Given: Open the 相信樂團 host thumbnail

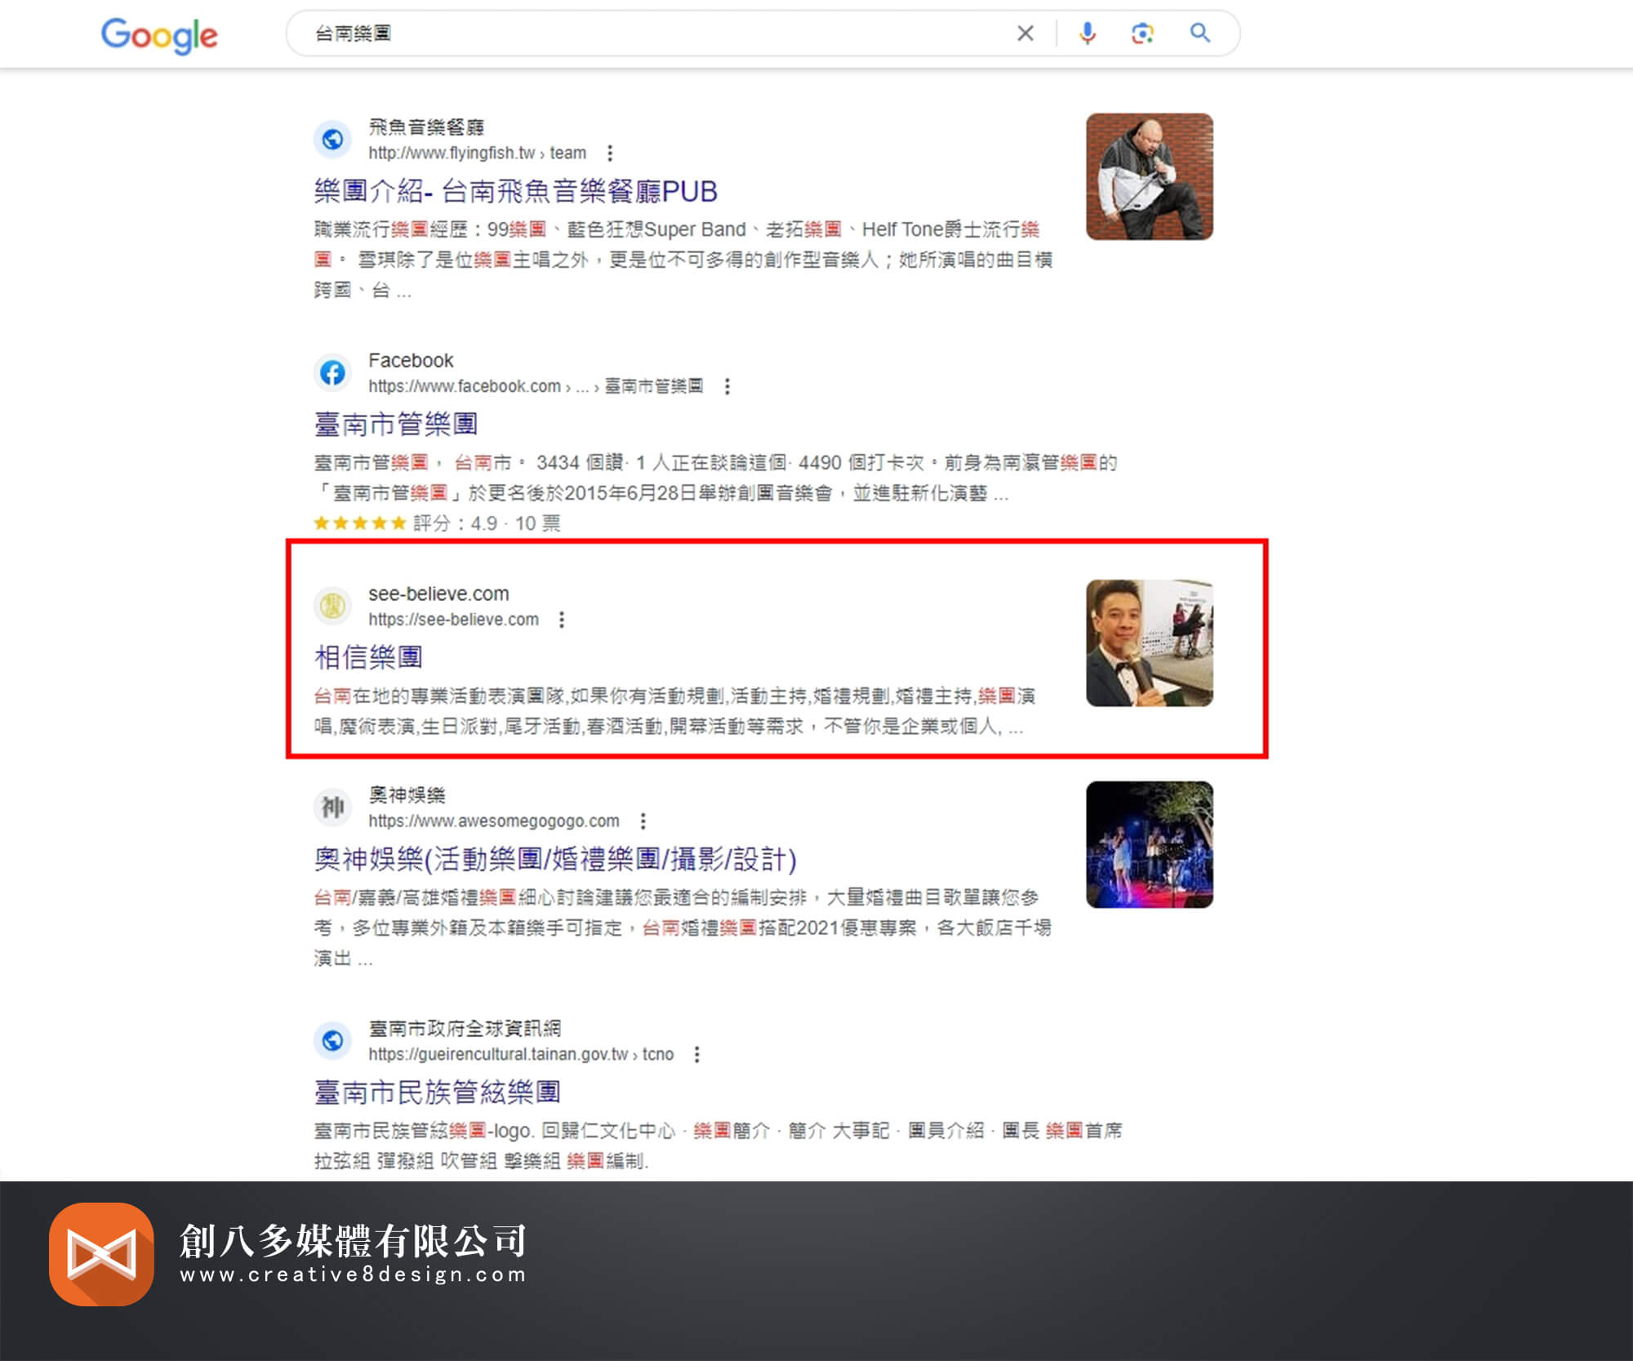Looking at the screenshot, I should [1150, 643].
